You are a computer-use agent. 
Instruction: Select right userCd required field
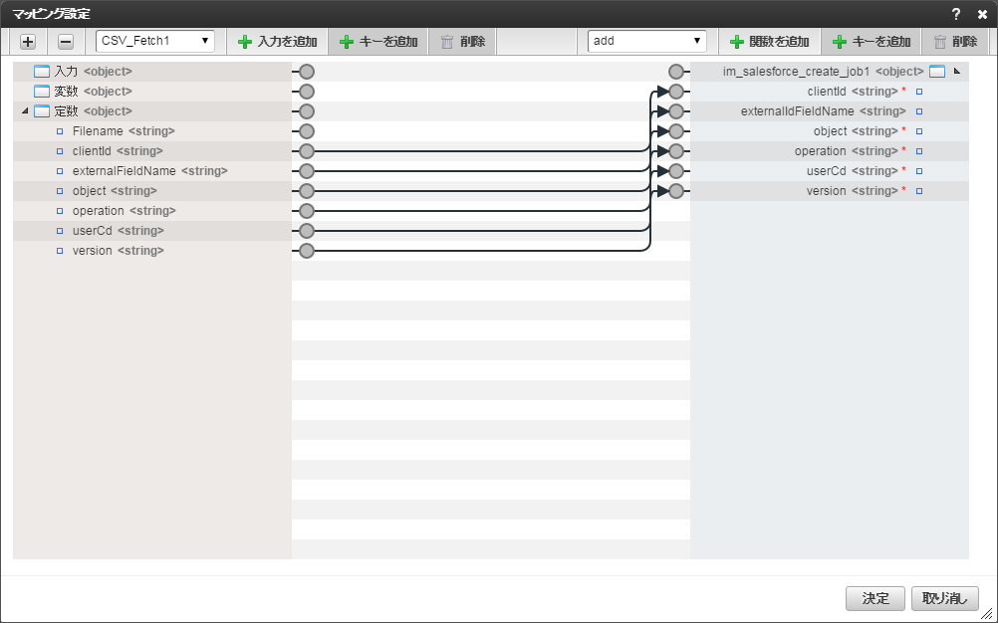pos(830,171)
